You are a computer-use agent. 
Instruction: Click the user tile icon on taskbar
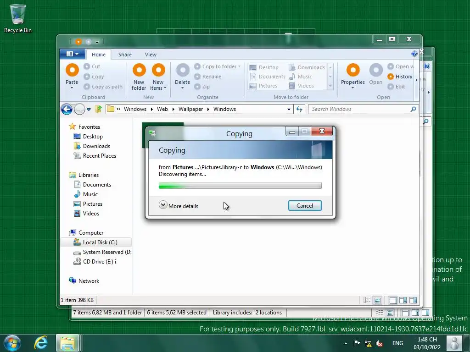[x=454, y=343]
